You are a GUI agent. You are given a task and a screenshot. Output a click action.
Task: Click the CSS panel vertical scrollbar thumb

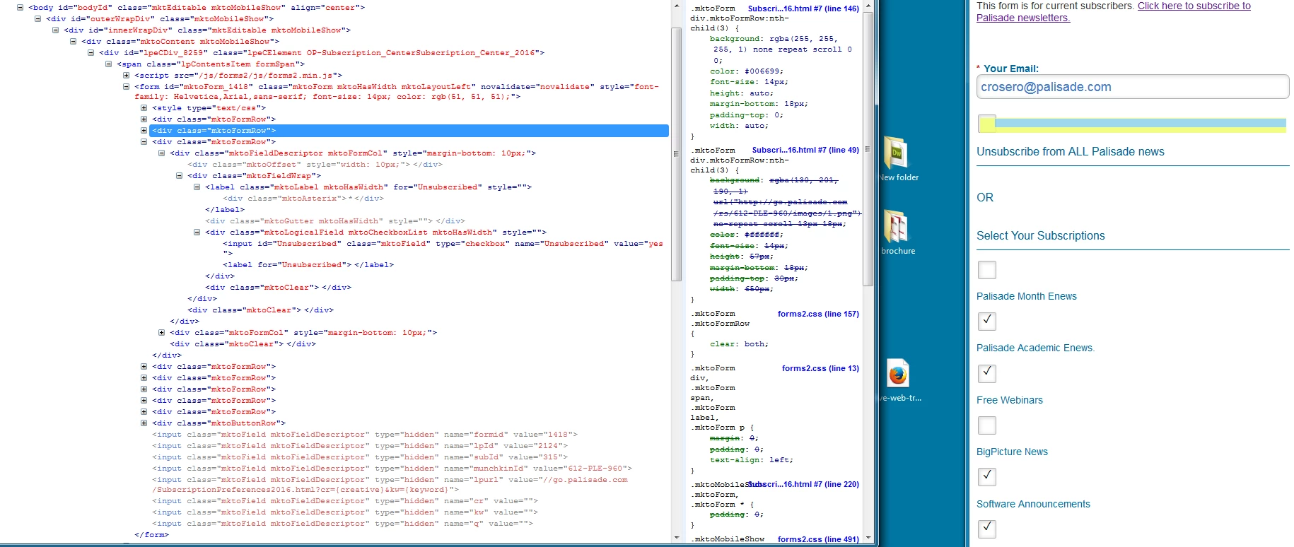tap(868, 148)
